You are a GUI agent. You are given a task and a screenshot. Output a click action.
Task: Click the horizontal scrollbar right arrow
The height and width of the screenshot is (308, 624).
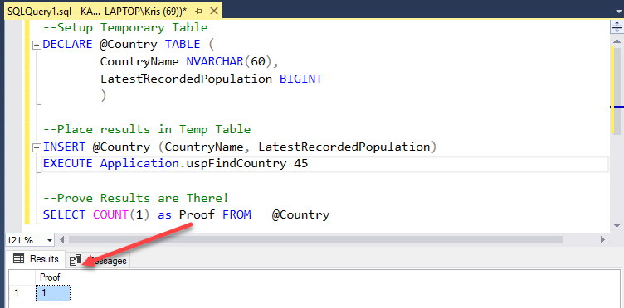[x=602, y=240]
